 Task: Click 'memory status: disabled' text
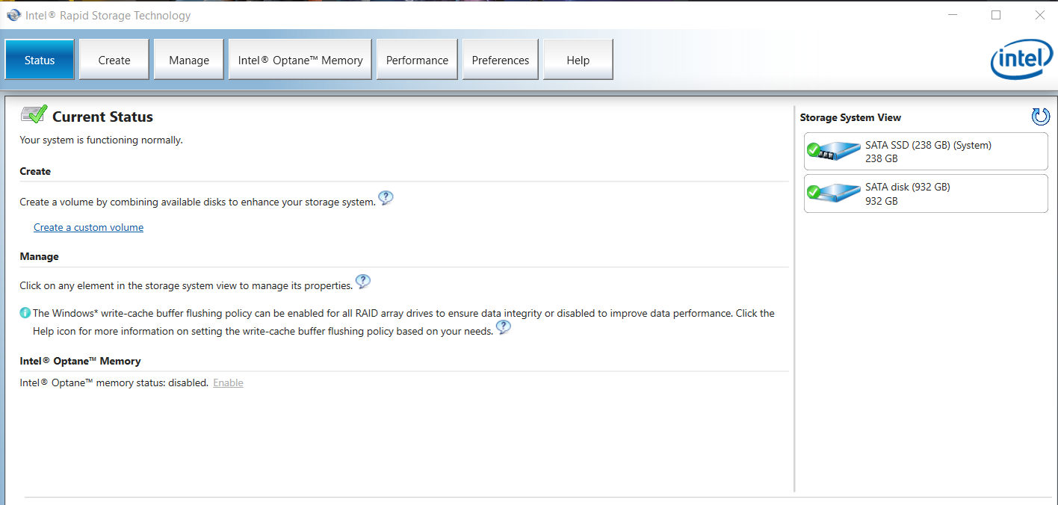[151, 382]
